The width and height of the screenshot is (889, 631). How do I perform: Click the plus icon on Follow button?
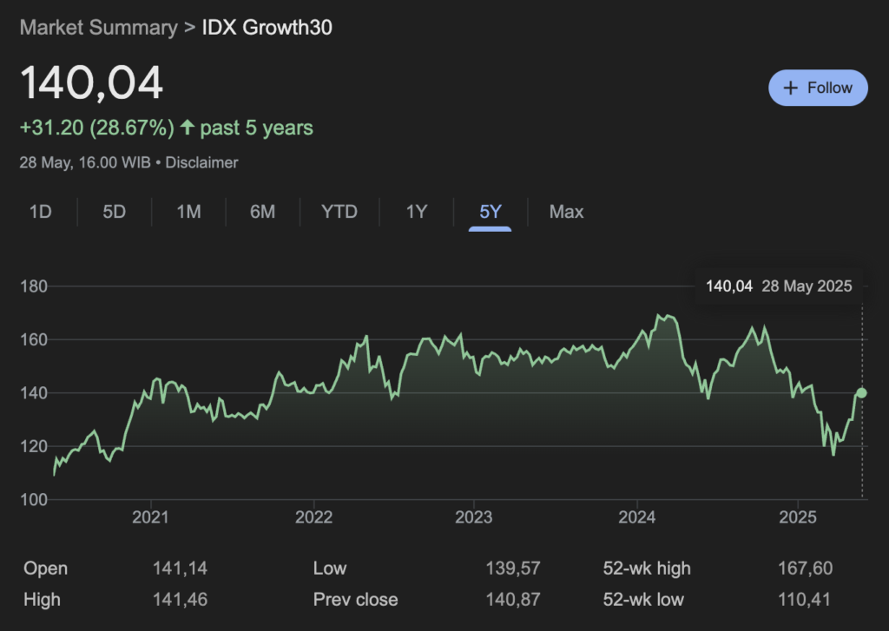tap(790, 88)
